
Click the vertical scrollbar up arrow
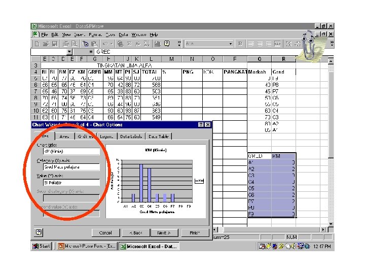point(331,61)
